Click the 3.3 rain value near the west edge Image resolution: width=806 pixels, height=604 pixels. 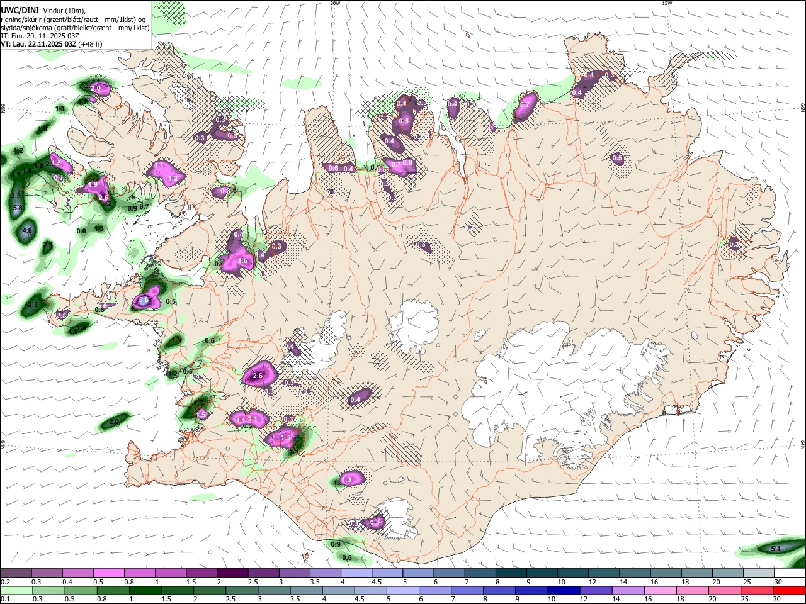[16, 196]
